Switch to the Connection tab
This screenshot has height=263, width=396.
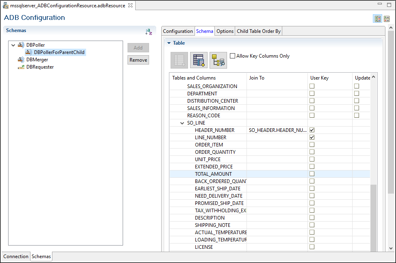click(16, 257)
